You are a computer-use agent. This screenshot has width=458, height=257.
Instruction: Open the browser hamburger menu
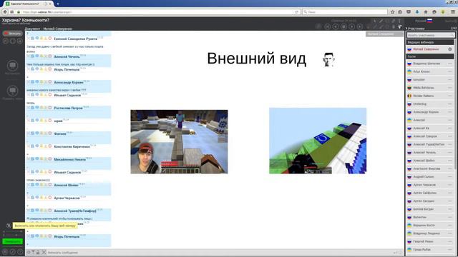click(x=453, y=12)
